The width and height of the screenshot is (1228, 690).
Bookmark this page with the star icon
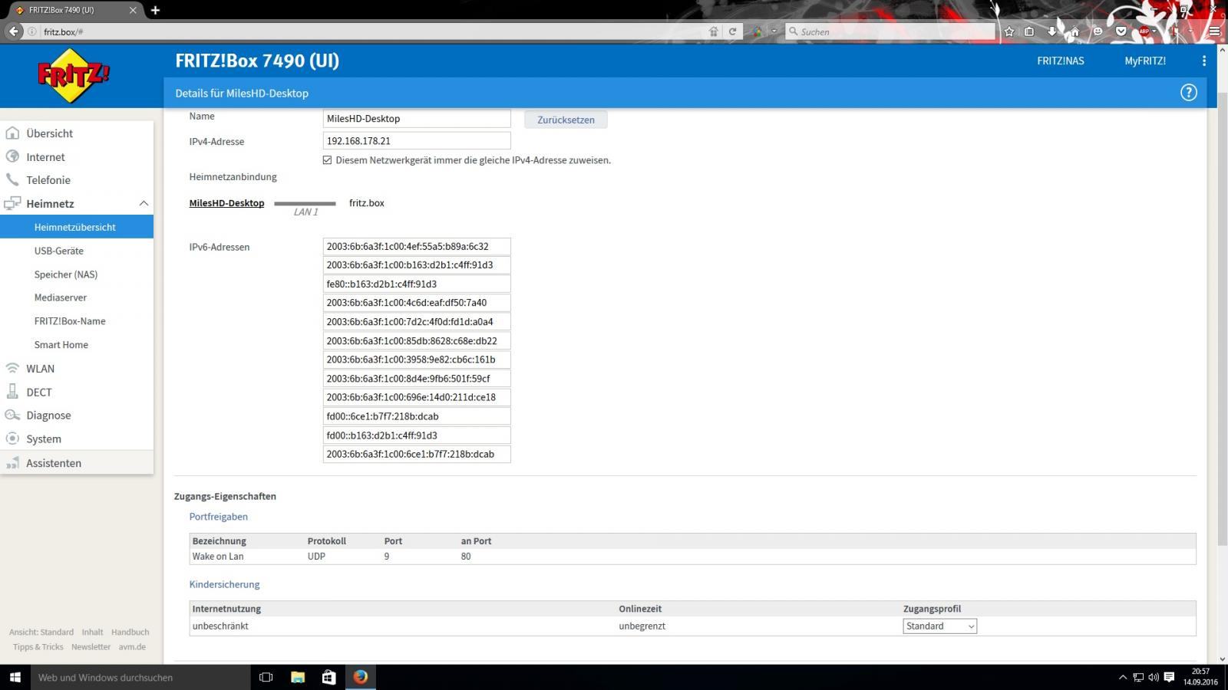1009,31
